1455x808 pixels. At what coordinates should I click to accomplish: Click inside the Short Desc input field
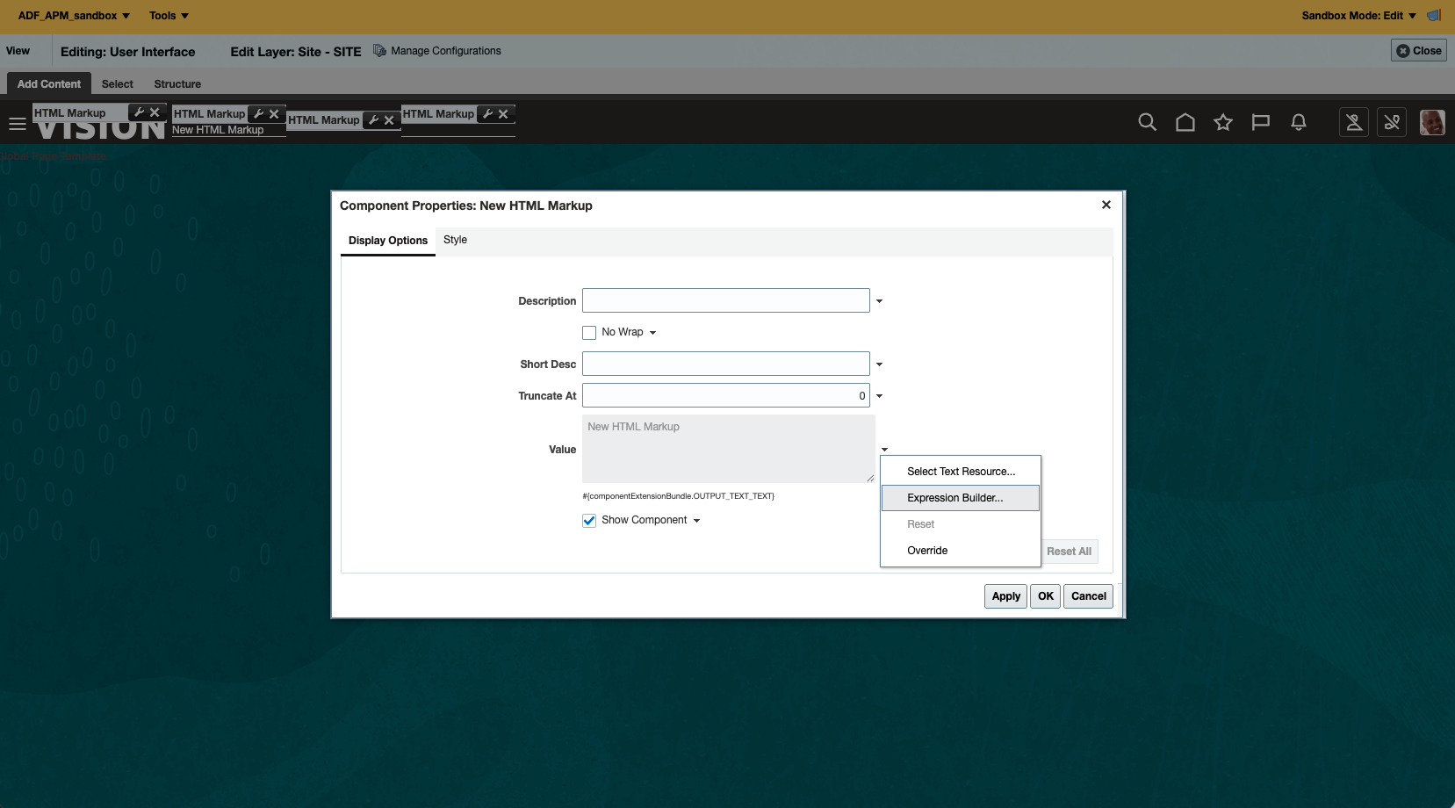[x=727, y=364]
